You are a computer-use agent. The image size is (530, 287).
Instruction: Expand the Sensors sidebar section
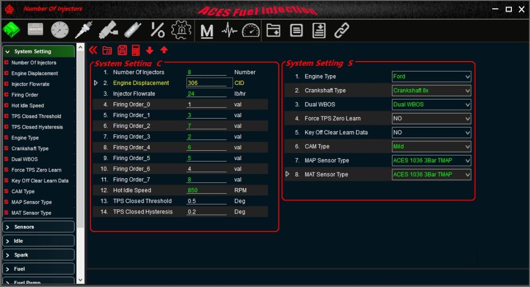coord(38,227)
